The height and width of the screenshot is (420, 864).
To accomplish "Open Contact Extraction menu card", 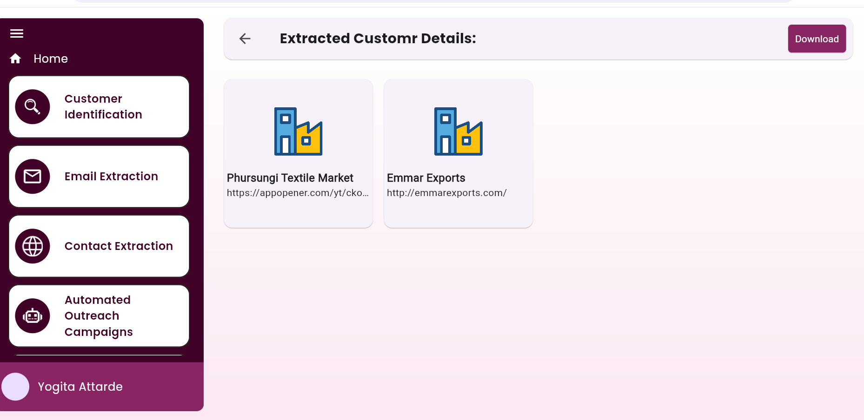I will pos(99,246).
